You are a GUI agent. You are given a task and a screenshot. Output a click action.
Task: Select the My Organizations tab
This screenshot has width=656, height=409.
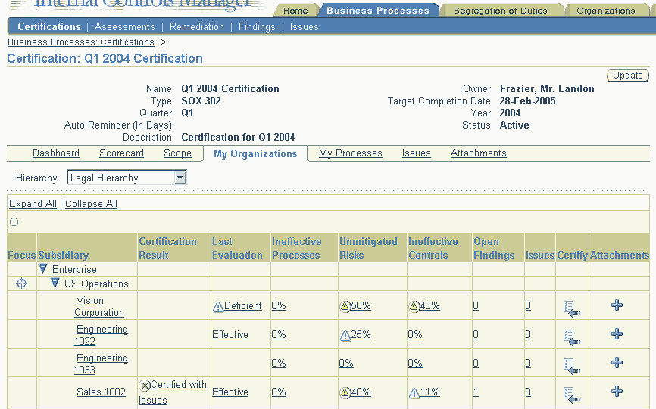coord(255,153)
